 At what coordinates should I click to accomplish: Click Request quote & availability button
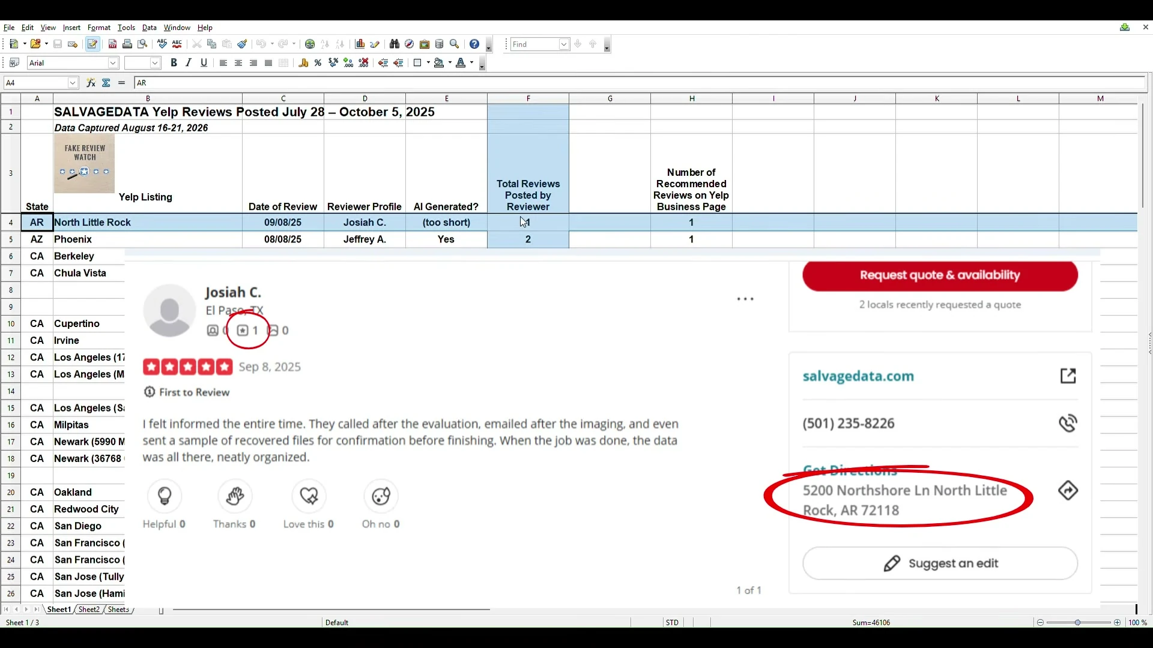coord(940,275)
